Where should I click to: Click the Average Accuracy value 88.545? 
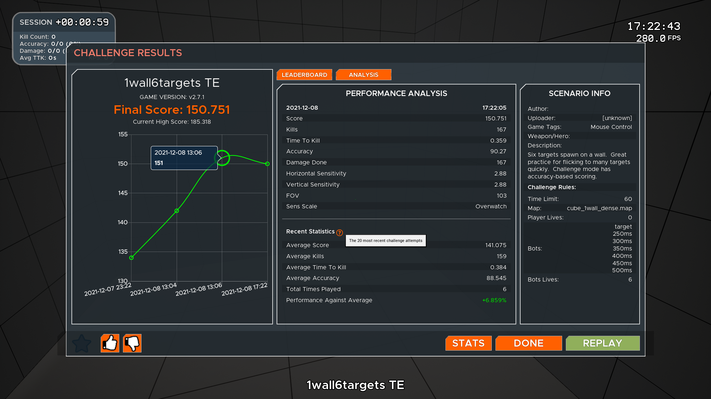496,278
